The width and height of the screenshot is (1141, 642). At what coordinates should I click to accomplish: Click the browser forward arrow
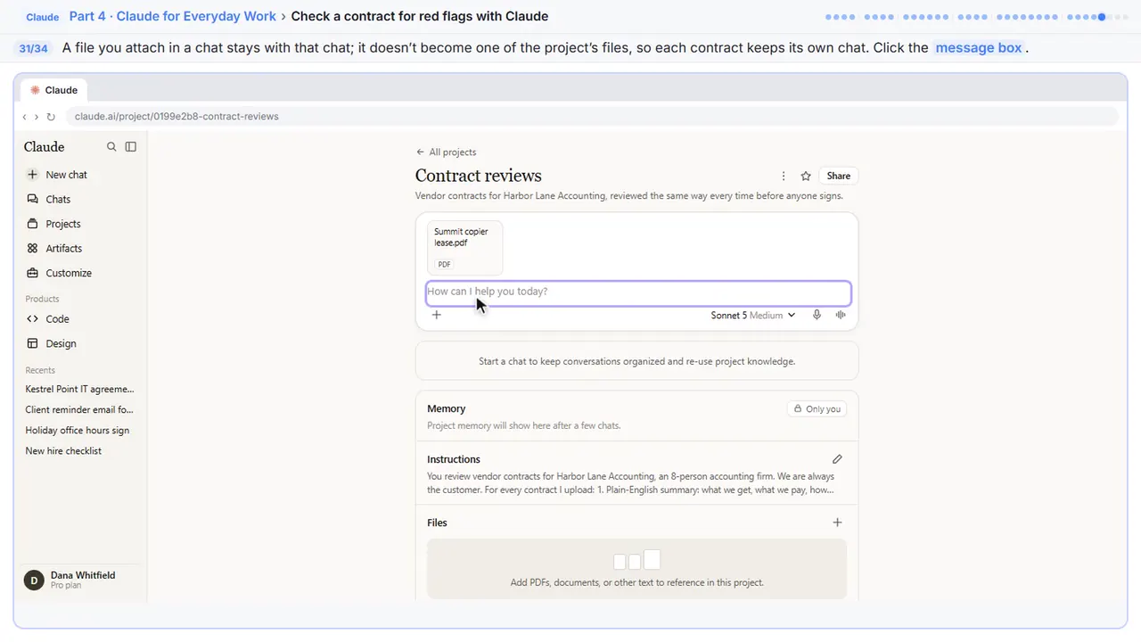click(x=36, y=117)
